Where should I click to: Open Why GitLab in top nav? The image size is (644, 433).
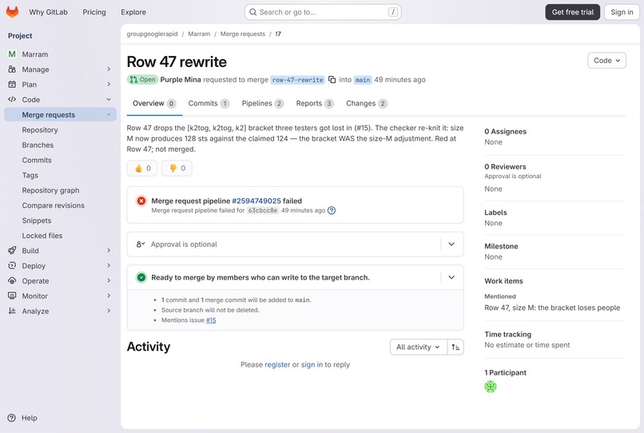pyautogui.click(x=48, y=12)
